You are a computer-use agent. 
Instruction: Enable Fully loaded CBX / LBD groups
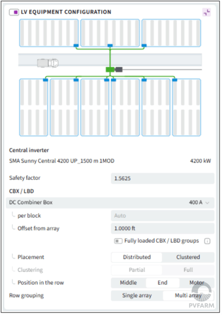pyautogui.click(x=118, y=241)
